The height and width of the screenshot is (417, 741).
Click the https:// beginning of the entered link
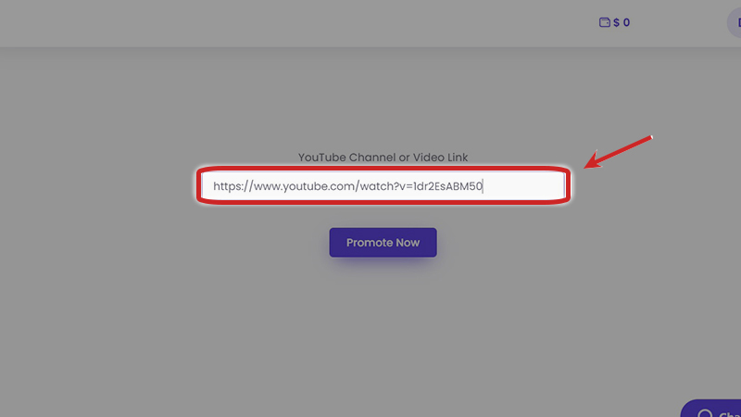(233, 186)
